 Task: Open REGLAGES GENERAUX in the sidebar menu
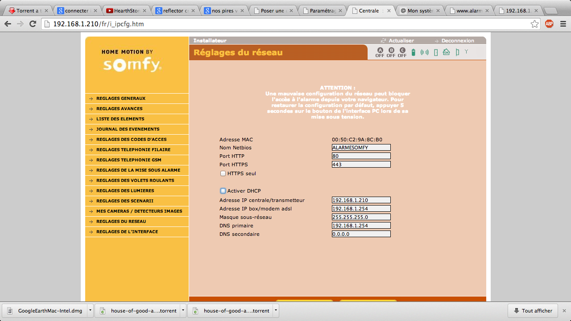point(120,99)
